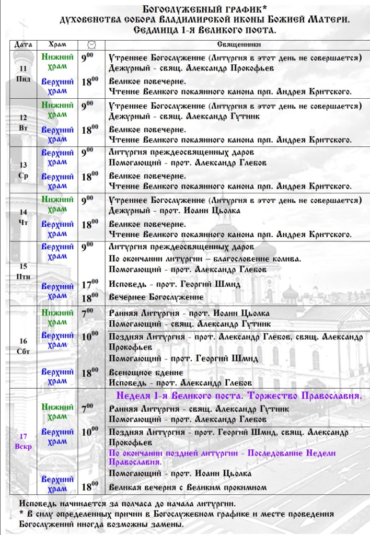Select the date cell "12 Вт"
The image size is (370, 535).
(x=23, y=123)
